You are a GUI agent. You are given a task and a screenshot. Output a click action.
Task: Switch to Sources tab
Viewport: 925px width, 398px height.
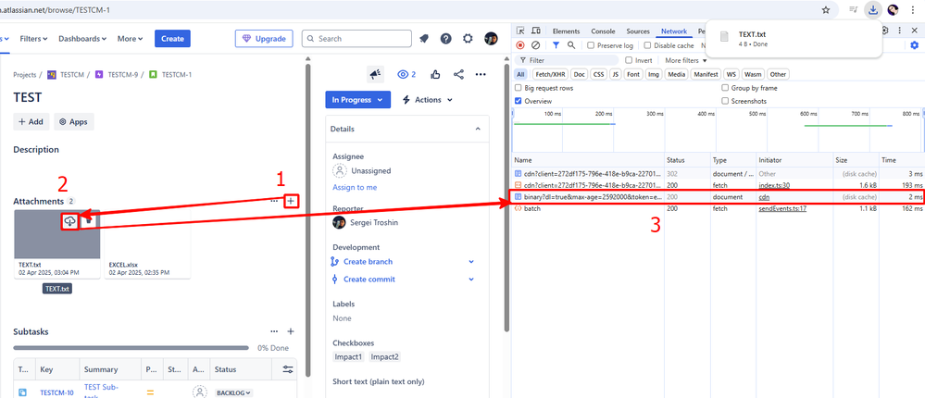[x=638, y=31]
